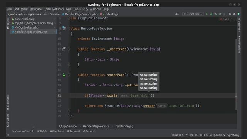
Task: Click \App\Service in bottom breadcrumb
Action: [68, 126]
